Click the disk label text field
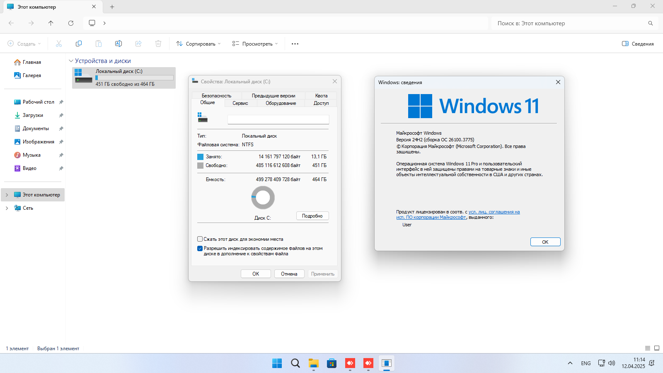663x373 pixels. (278, 120)
